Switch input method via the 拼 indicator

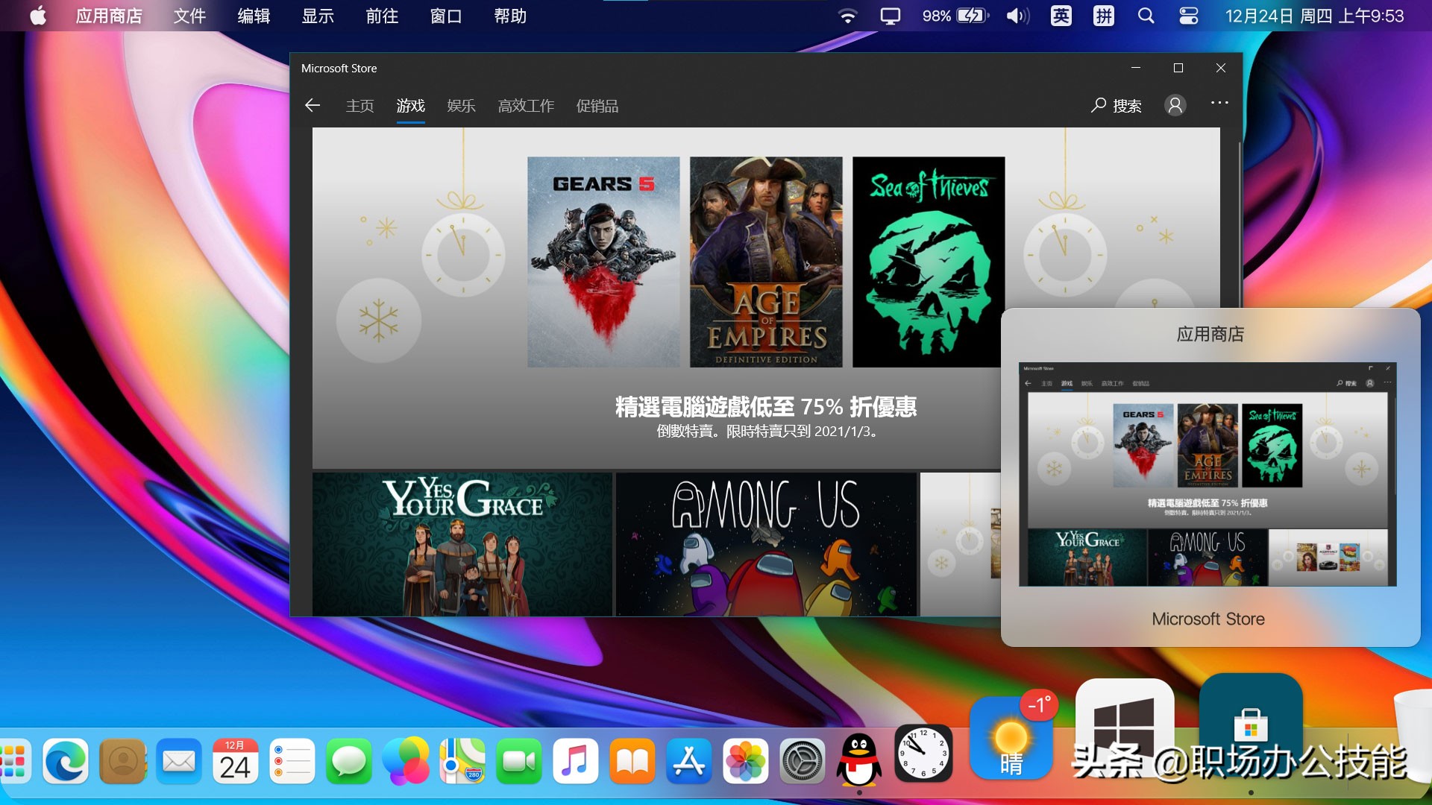pos(1102,15)
